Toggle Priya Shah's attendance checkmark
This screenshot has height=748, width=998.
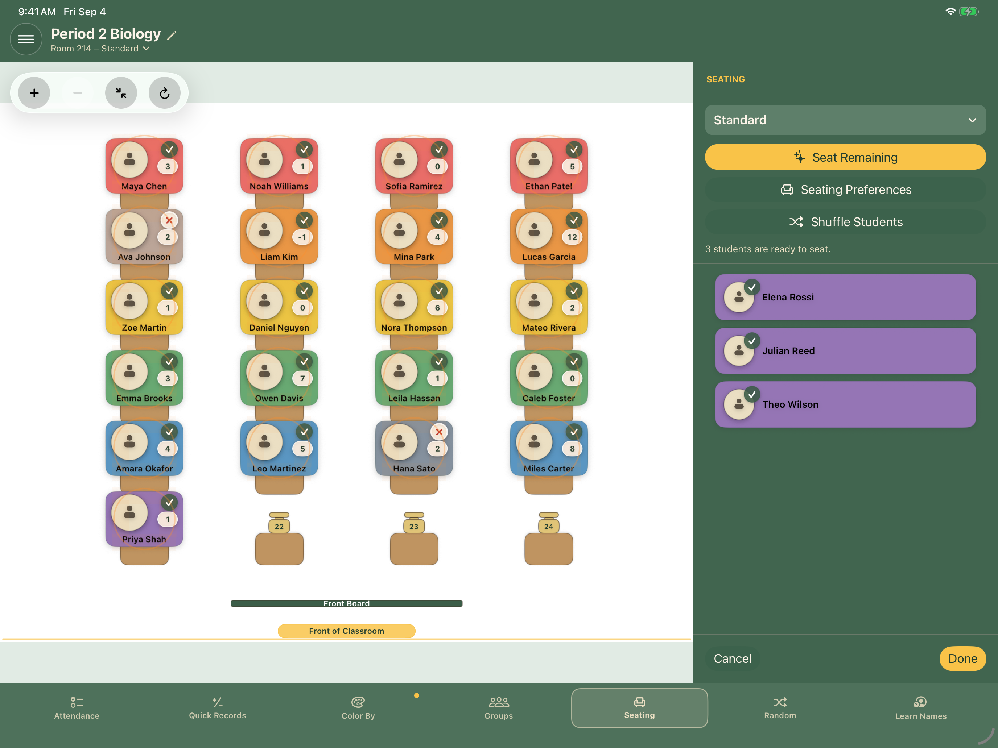point(169,502)
